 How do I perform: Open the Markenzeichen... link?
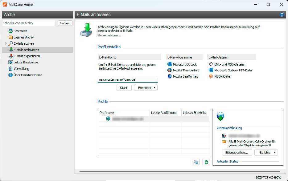(109, 35)
